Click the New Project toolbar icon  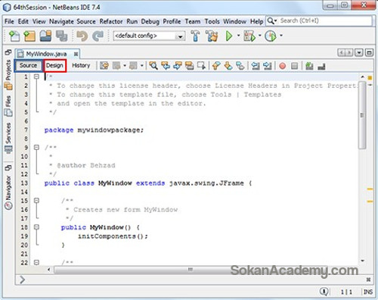(x=29, y=36)
